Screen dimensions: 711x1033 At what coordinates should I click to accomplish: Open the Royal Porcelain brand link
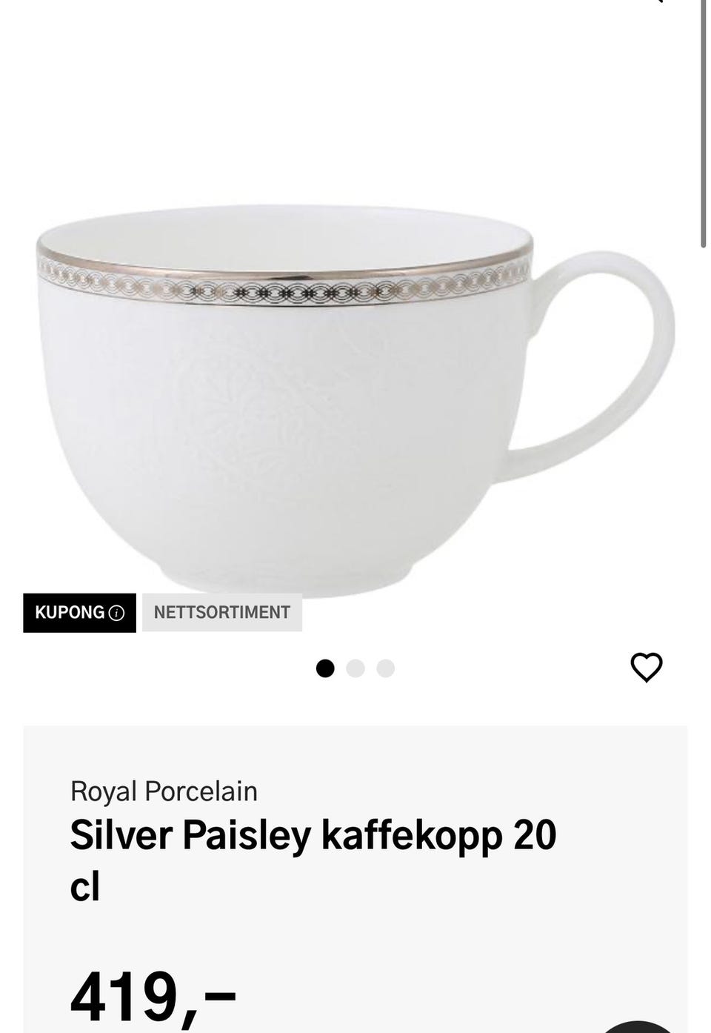coord(164,791)
